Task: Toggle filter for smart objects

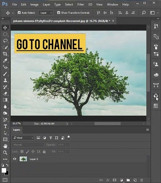Action: pos(63,138)
